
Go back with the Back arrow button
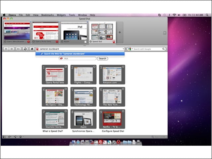click(x=6, y=49)
